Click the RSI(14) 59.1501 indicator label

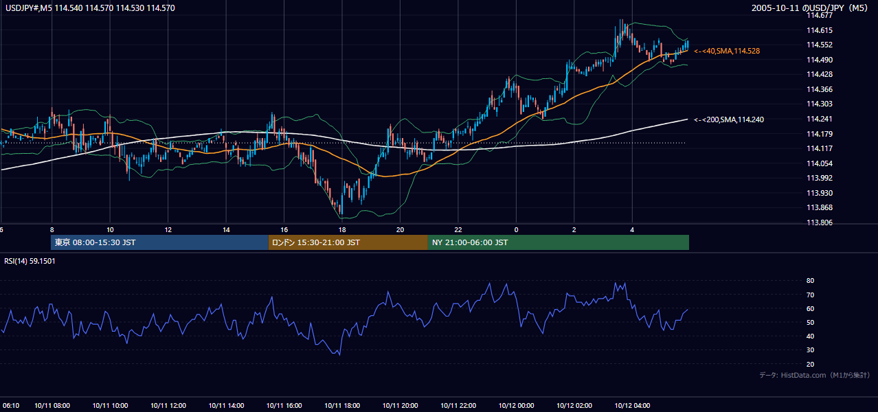point(30,261)
